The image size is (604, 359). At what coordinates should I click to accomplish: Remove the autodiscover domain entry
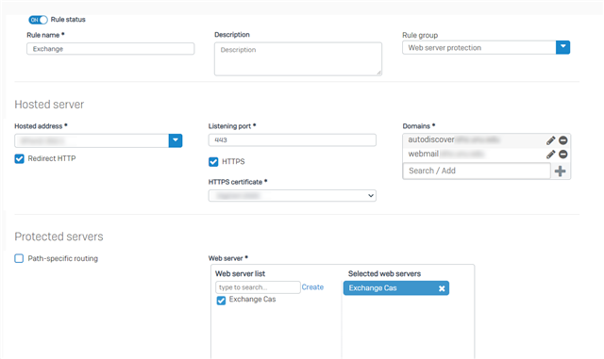(x=563, y=140)
